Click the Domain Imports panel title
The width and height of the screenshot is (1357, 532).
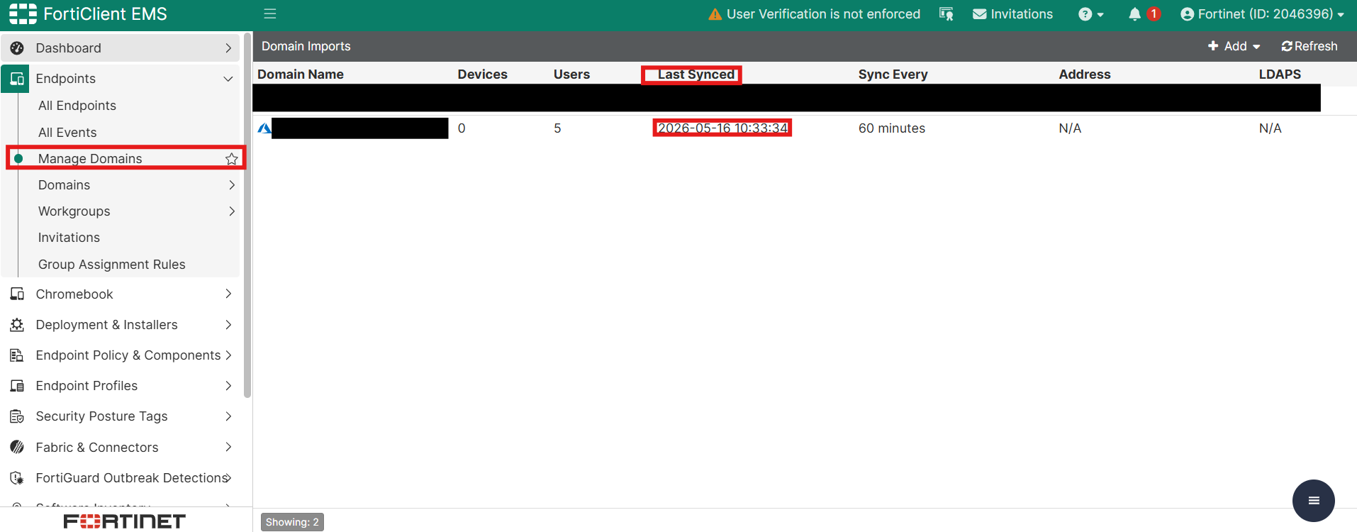[x=306, y=46]
